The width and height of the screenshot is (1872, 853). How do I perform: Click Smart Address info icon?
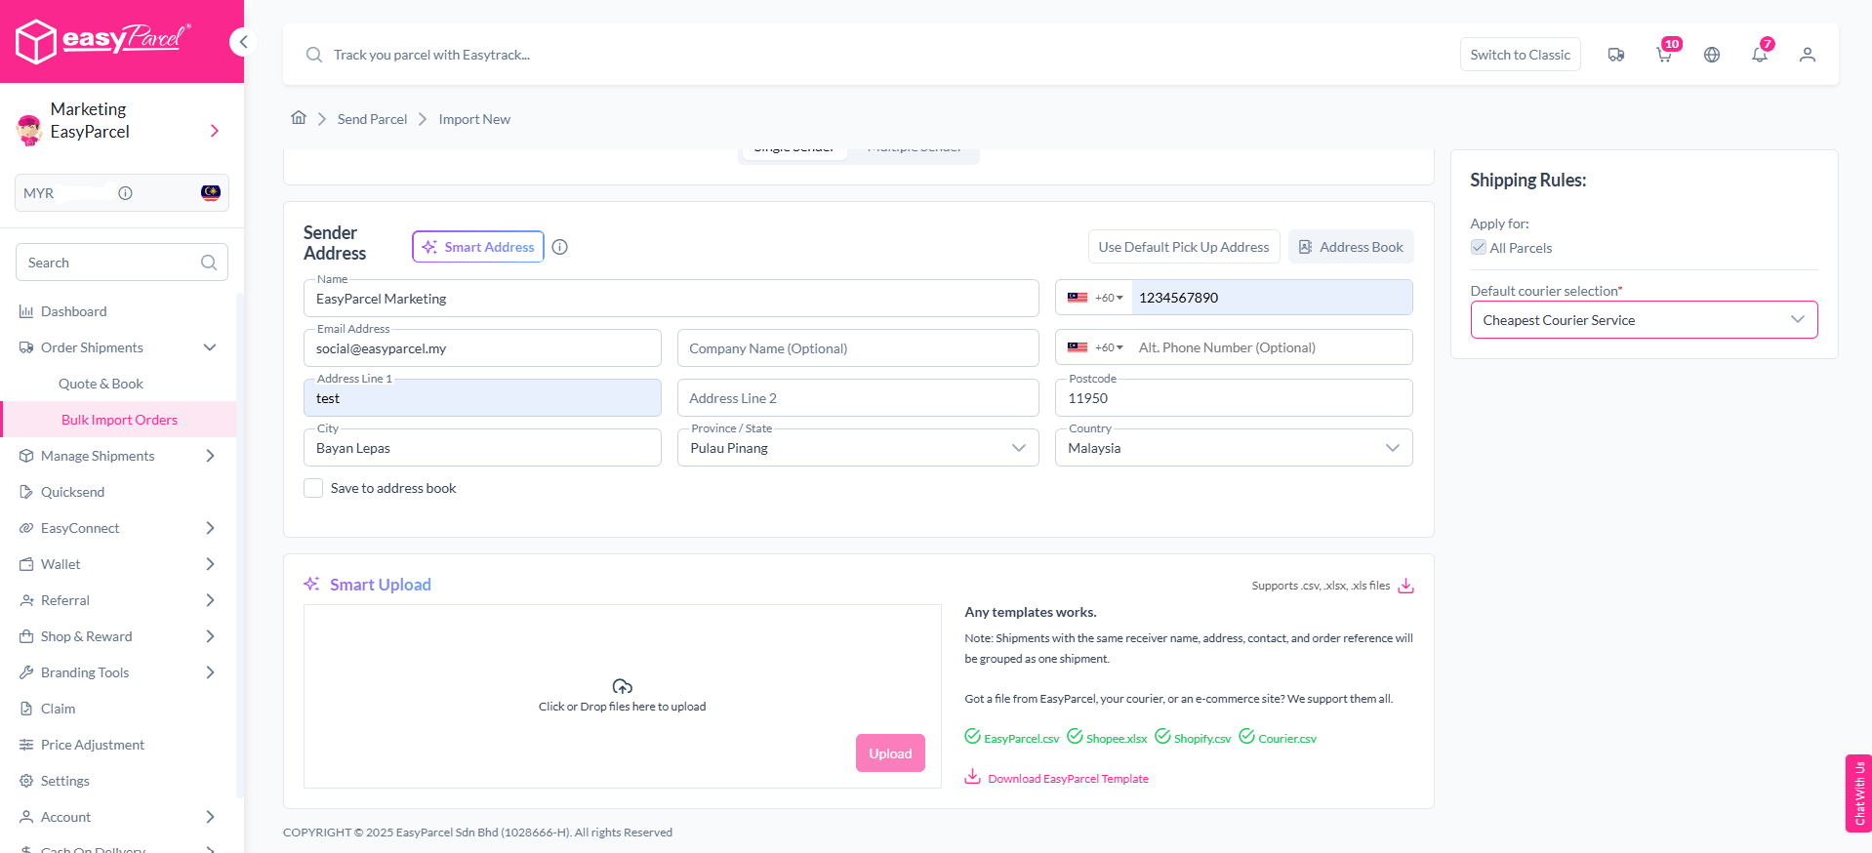(560, 247)
